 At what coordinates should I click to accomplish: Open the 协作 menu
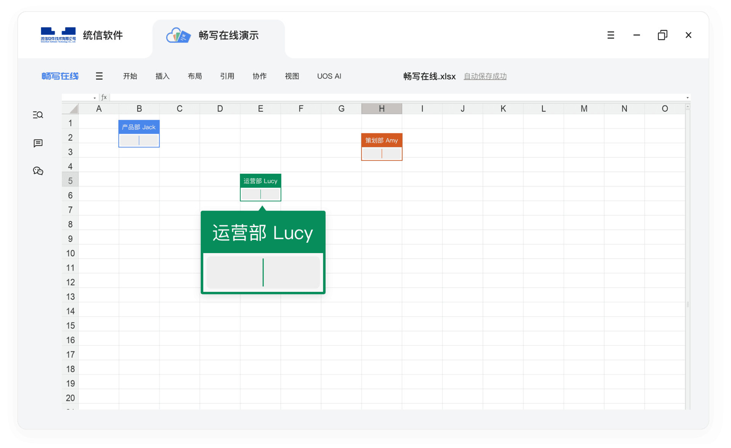tap(259, 76)
